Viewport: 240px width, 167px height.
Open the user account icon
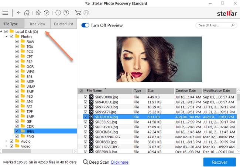pyautogui.click(x=86, y=13)
